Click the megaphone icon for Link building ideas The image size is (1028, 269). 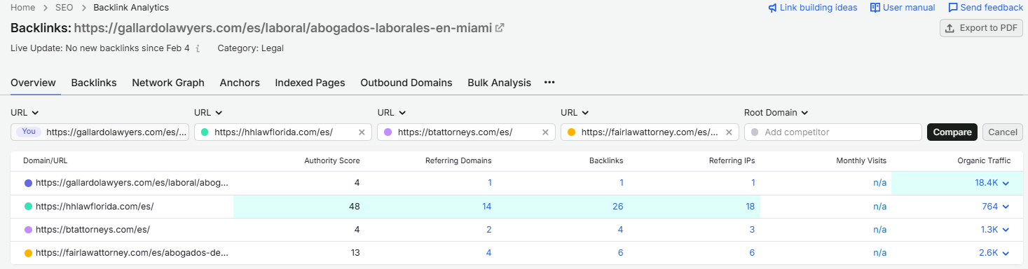click(772, 8)
